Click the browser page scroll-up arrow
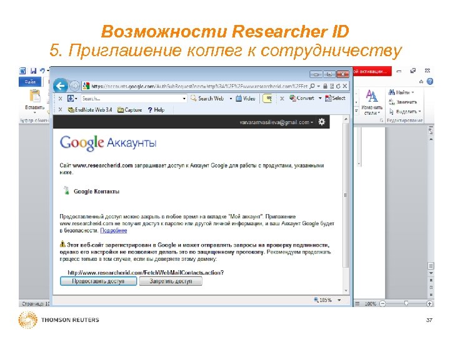The image size is (450, 337). (x=346, y=119)
